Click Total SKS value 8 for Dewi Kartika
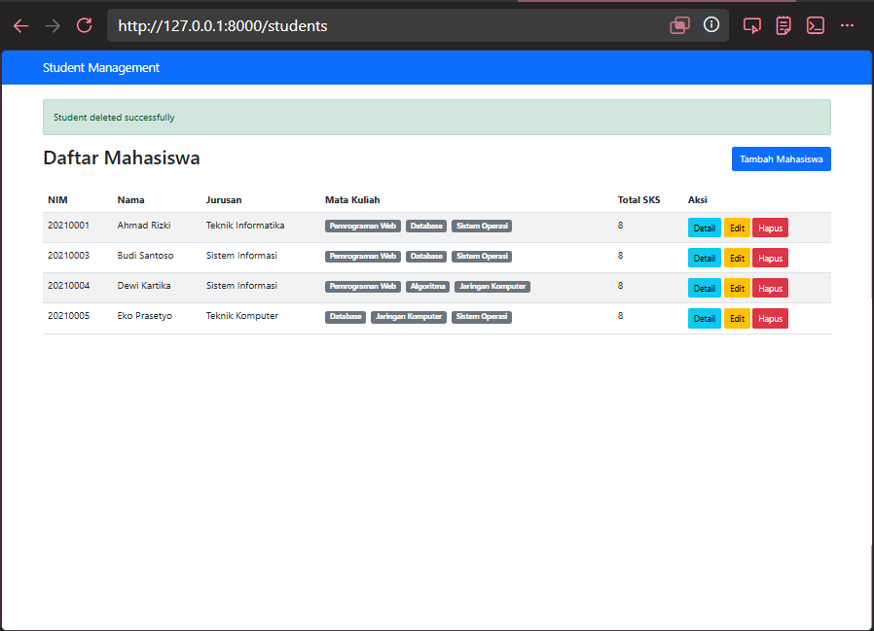The width and height of the screenshot is (874, 631). pyautogui.click(x=620, y=286)
